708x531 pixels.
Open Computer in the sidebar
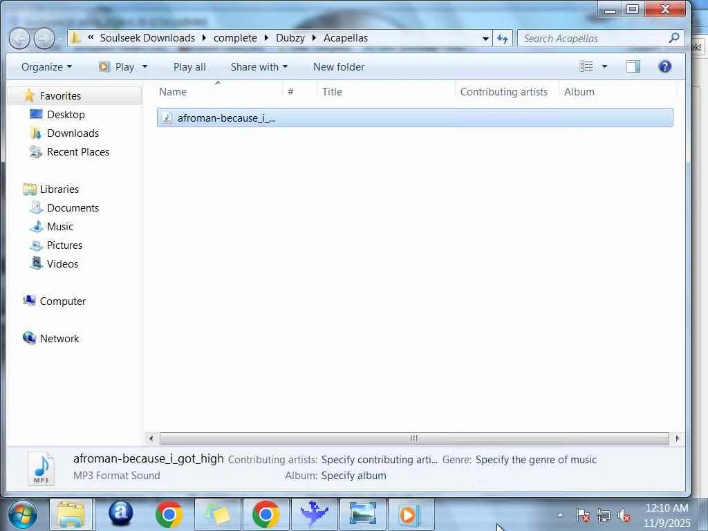63,301
